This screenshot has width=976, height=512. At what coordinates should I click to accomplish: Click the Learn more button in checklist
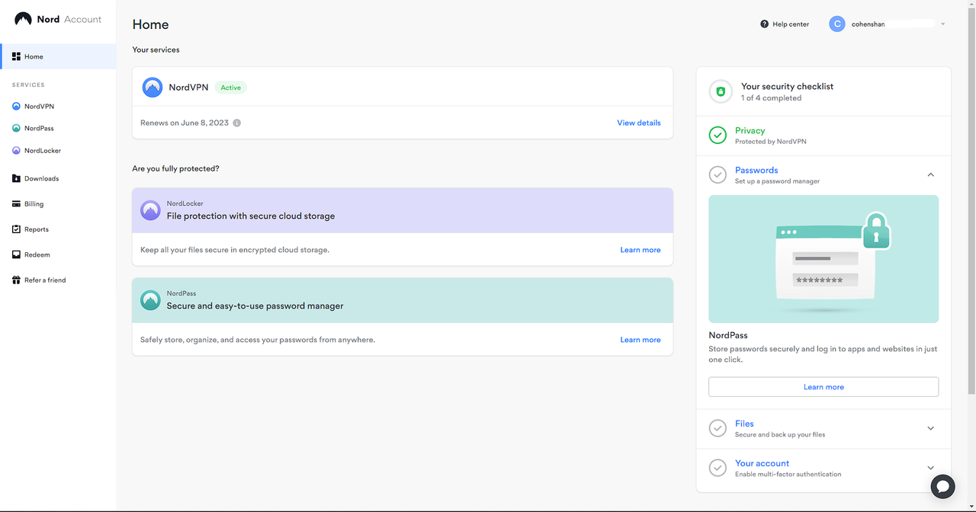click(823, 387)
